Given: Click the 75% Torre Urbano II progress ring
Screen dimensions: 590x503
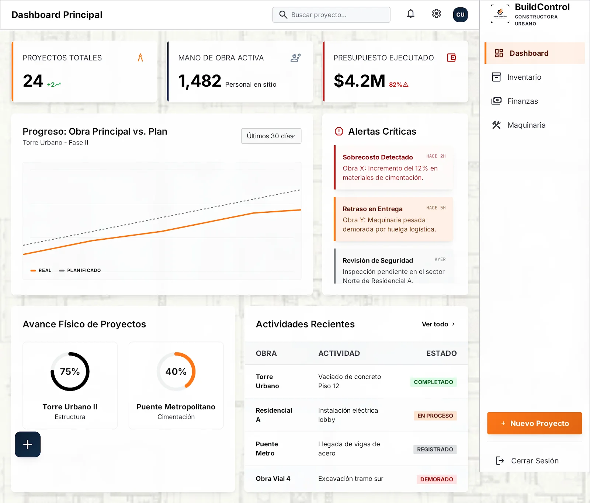Looking at the screenshot, I should [x=70, y=371].
